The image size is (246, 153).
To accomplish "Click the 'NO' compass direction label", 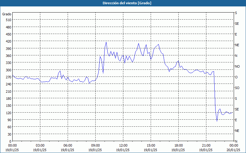I will (237, 66).
